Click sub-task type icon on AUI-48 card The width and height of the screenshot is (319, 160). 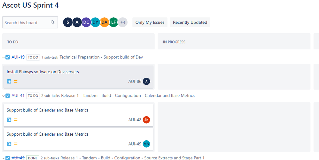point(9,120)
